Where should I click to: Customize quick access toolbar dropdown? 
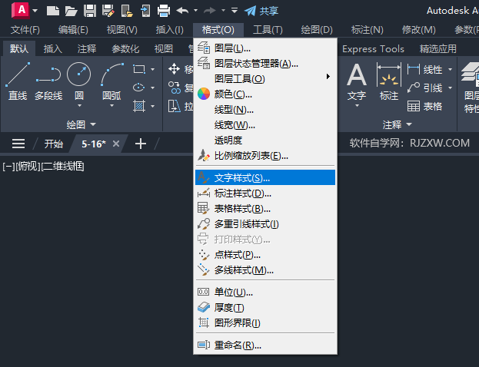235,11
